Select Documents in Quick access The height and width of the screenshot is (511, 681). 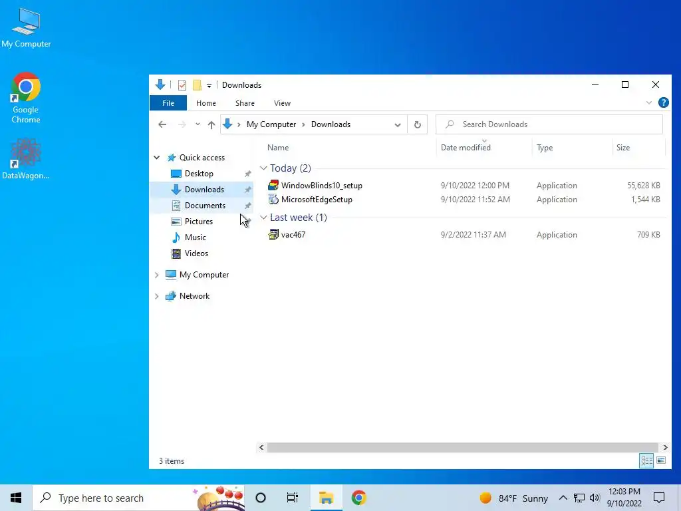click(x=205, y=206)
